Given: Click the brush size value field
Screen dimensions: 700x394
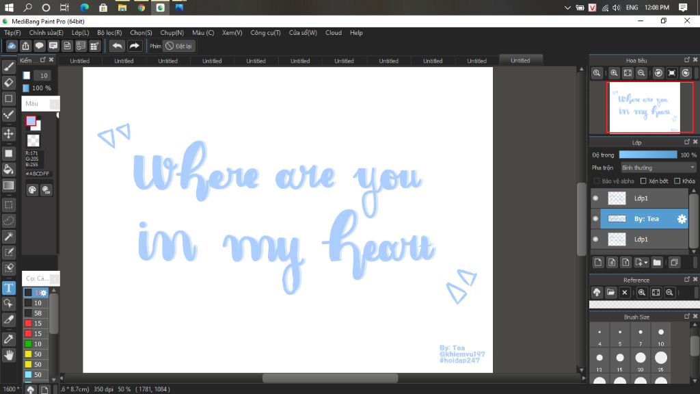Looking at the screenshot, I should click(x=43, y=75).
